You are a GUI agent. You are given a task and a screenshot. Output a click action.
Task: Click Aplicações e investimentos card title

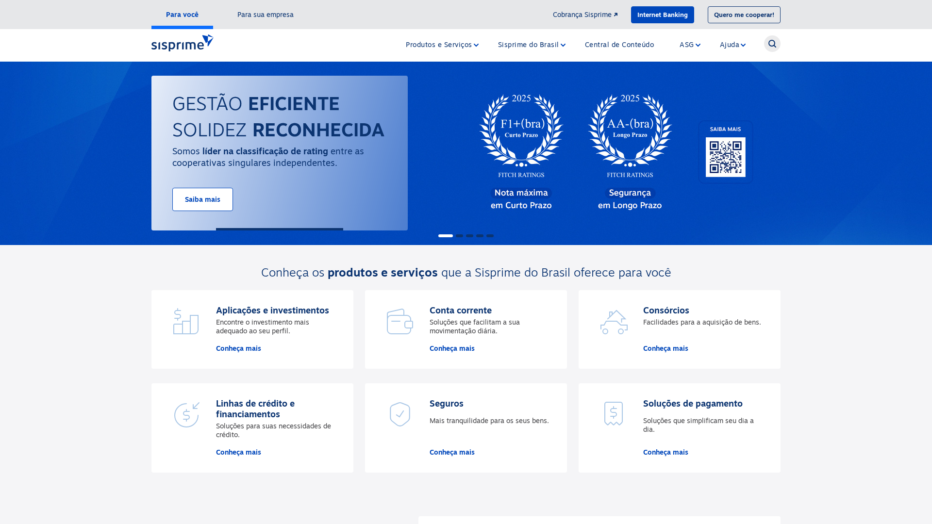[x=272, y=310]
